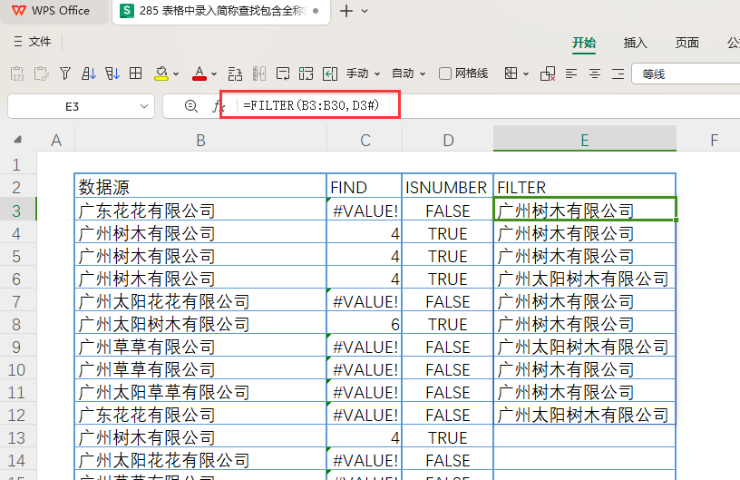740x480 pixels.
Task: Click the filter funnel icon
Action: tap(65, 73)
